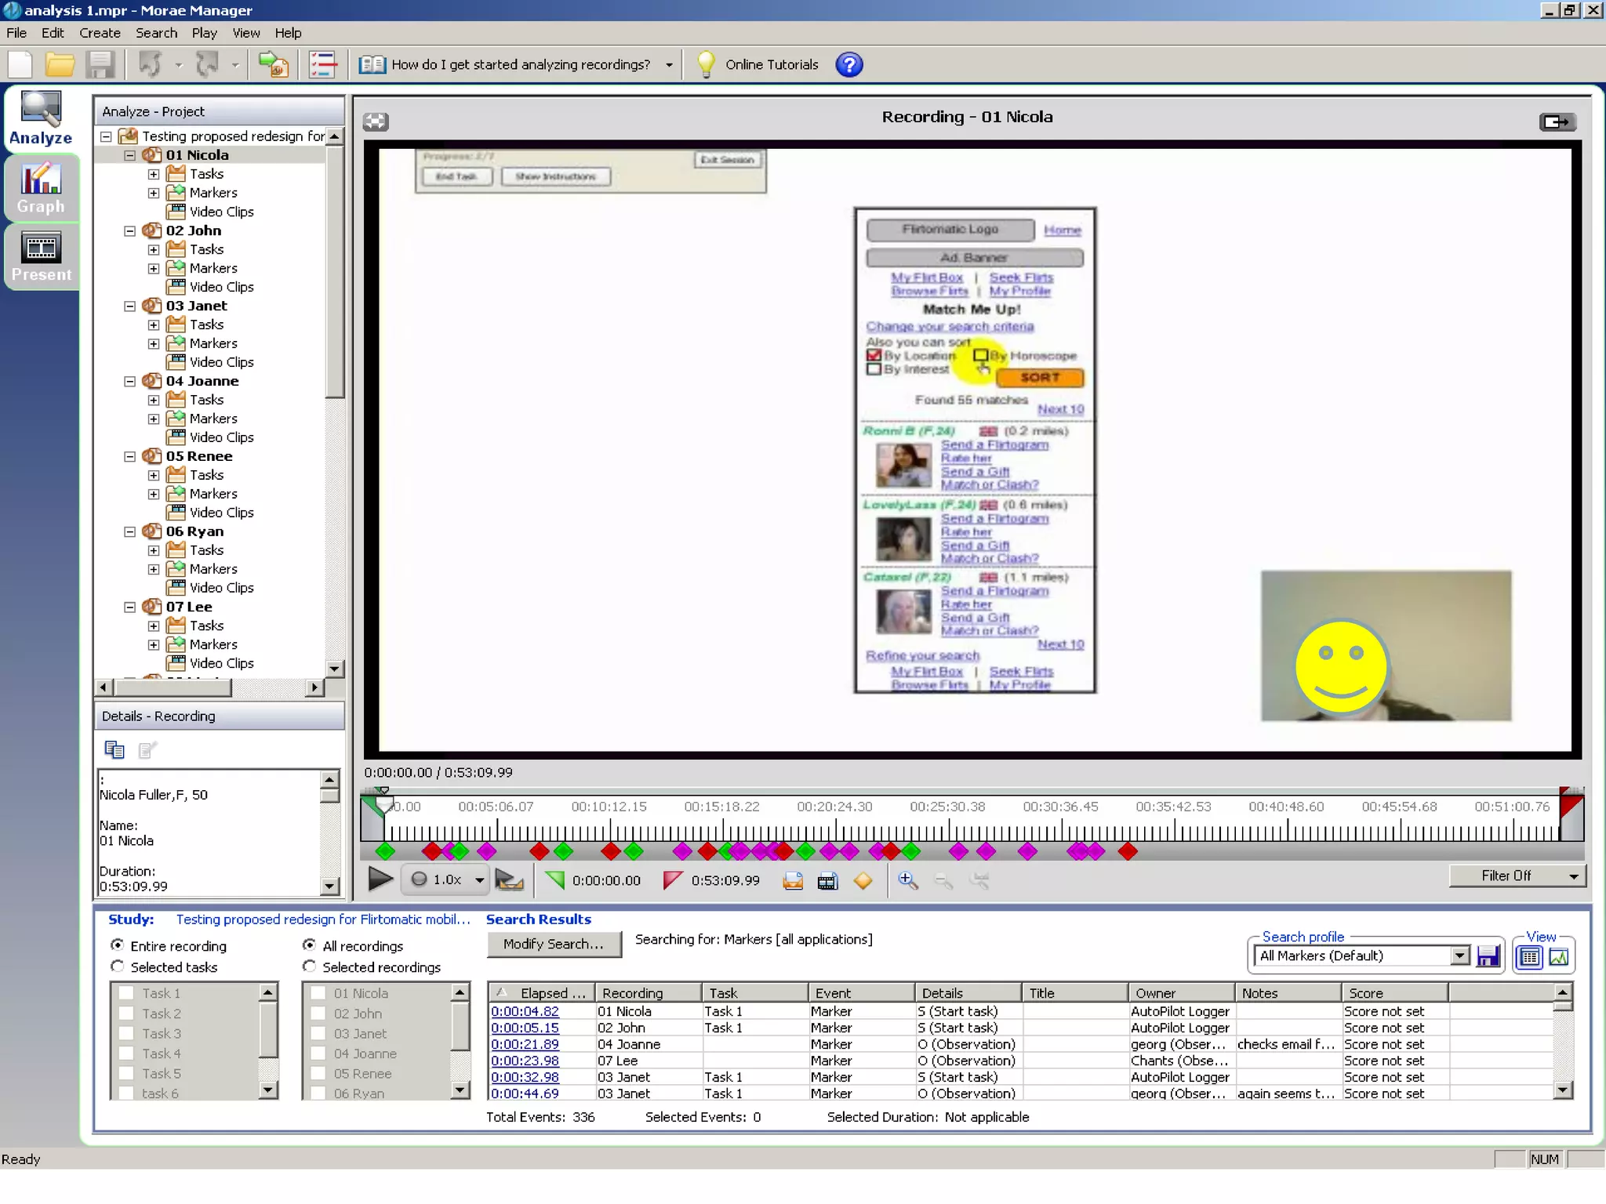The image size is (1606, 1204).
Task: Select the Selected recordings radio button
Action: point(309,966)
